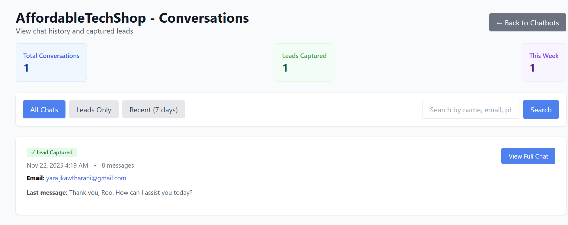
Task: Show Recent (7 days) conversations
Action: (153, 110)
